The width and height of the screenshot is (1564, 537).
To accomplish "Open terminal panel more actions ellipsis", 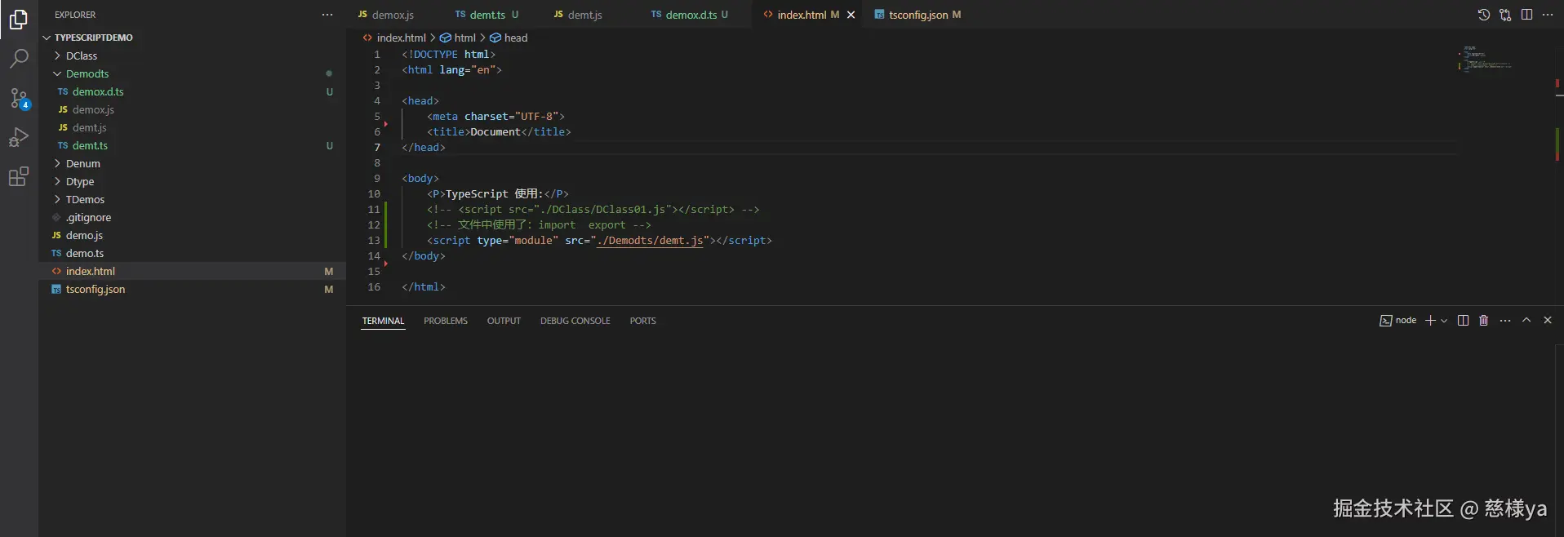I will coord(1505,321).
